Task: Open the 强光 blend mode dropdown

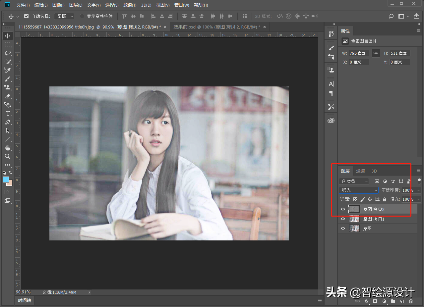Action: click(358, 190)
